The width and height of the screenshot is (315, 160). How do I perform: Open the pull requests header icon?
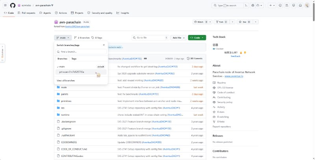click(287, 6)
